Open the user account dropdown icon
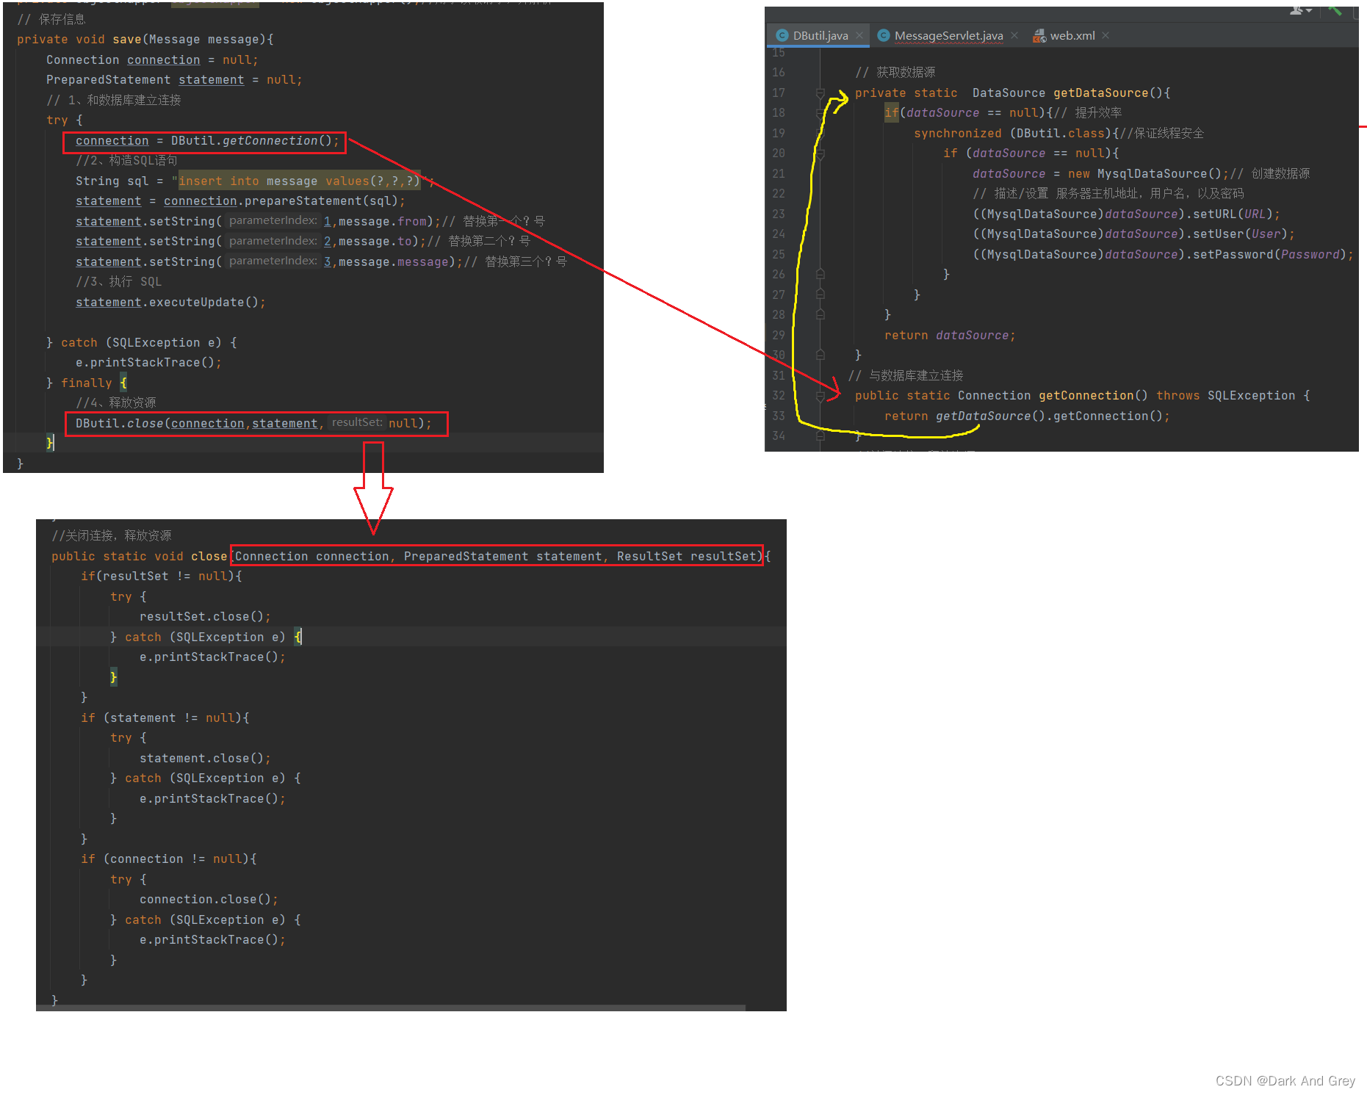Viewport: 1367px width, 1095px height. pos(1301,10)
